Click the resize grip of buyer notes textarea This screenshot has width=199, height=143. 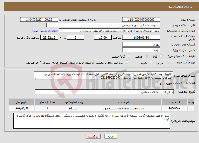click(15, 127)
